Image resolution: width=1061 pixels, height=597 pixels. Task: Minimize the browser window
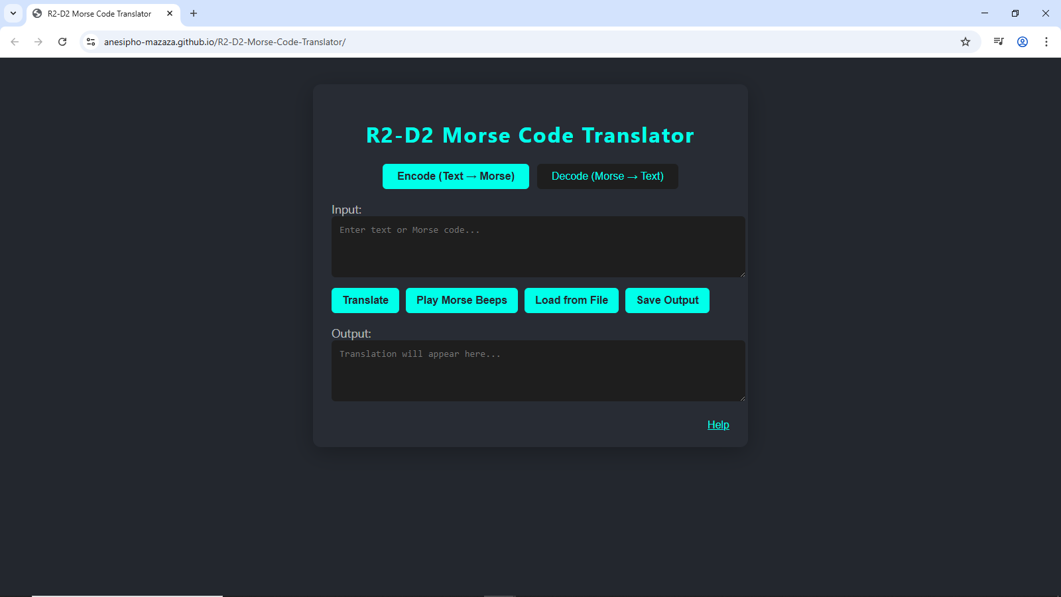coord(985,13)
